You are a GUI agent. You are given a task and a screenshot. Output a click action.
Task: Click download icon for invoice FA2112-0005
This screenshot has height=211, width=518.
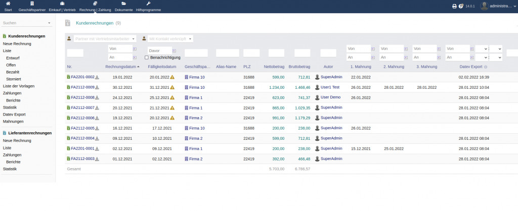coord(97,129)
